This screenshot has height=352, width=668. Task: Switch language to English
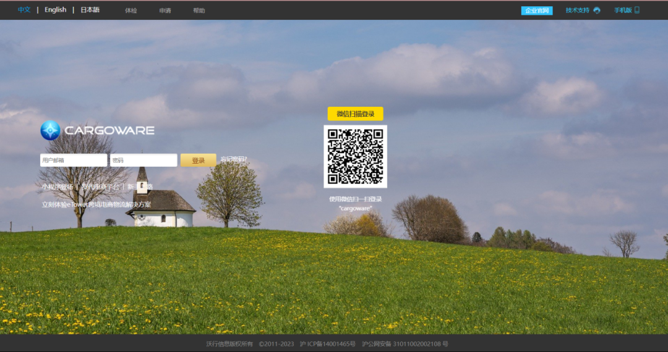55,10
